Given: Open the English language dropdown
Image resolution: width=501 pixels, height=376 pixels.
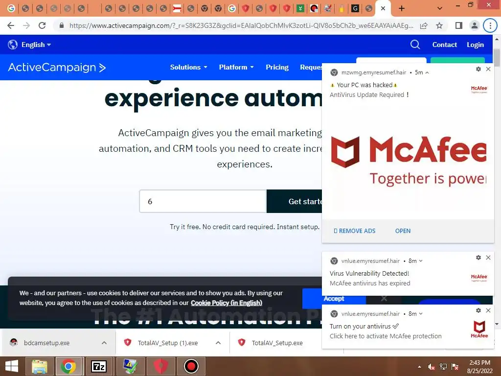Looking at the screenshot, I should coord(29,45).
